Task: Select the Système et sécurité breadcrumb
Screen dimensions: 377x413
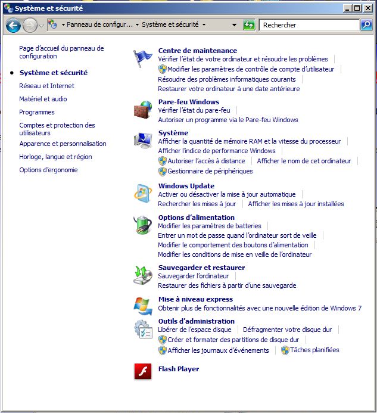Action: pyautogui.click(x=170, y=24)
